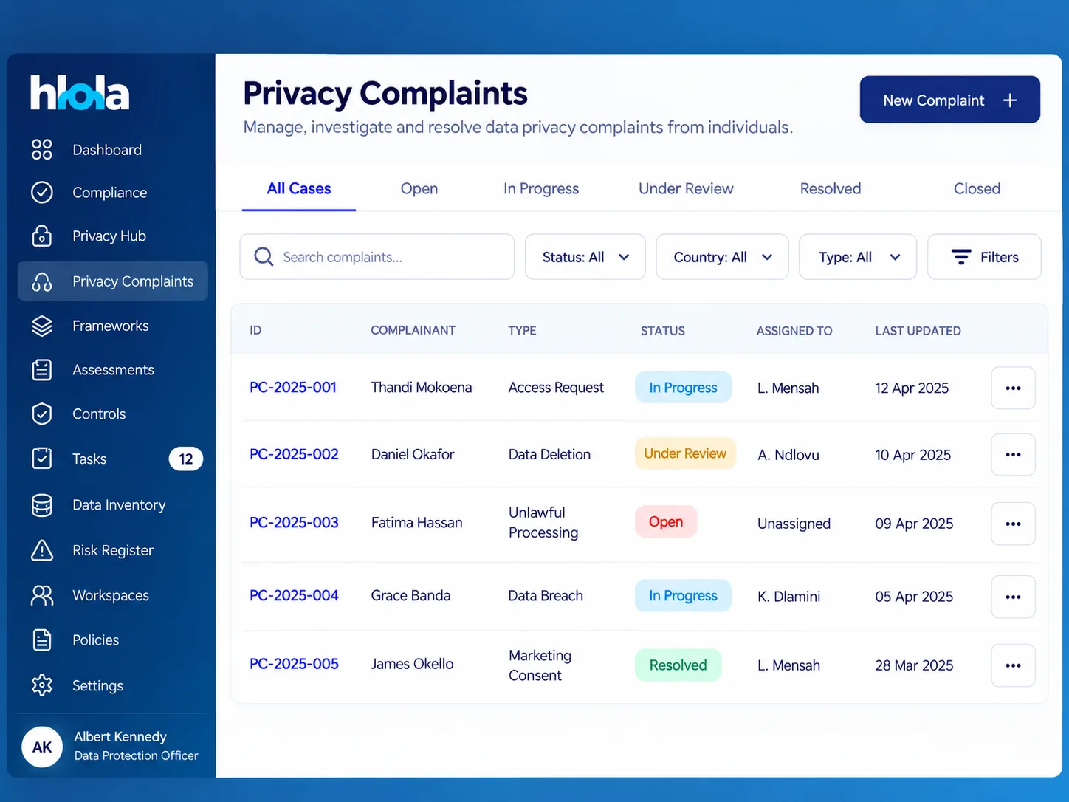Click the Data Inventory database icon
This screenshot has width=1069, height=802.
click(42, 505)
